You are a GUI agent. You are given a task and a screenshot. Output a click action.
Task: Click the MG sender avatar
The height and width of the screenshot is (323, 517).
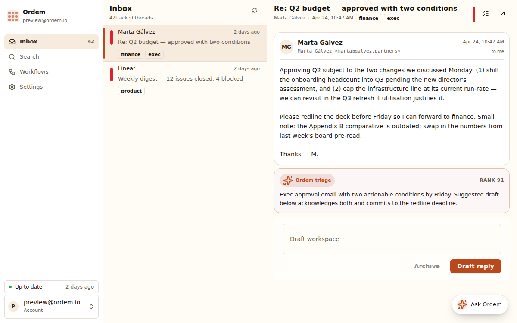[x=287, y=47]
